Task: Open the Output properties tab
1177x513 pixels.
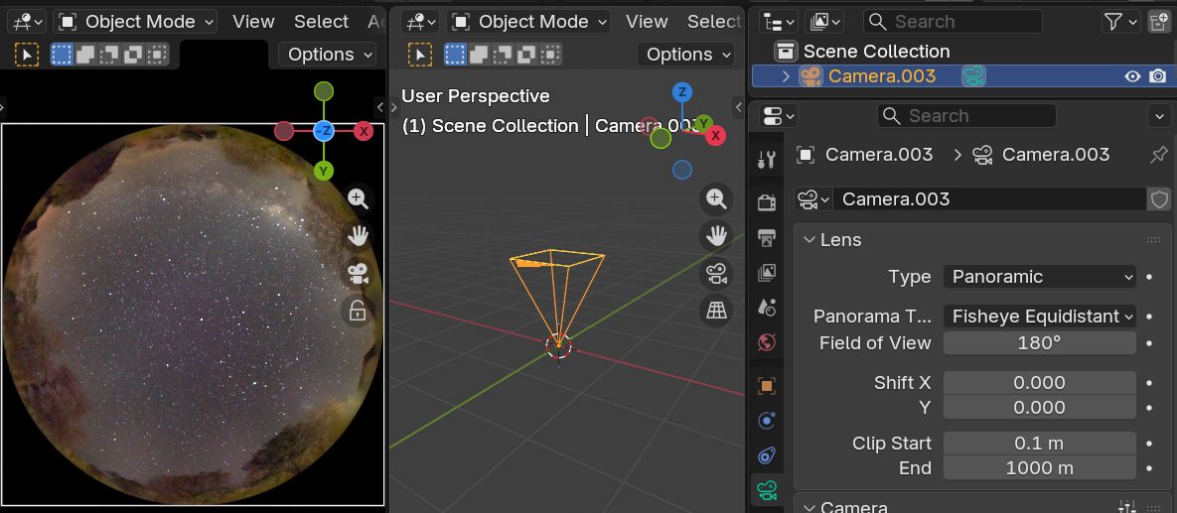Action: 766,238
